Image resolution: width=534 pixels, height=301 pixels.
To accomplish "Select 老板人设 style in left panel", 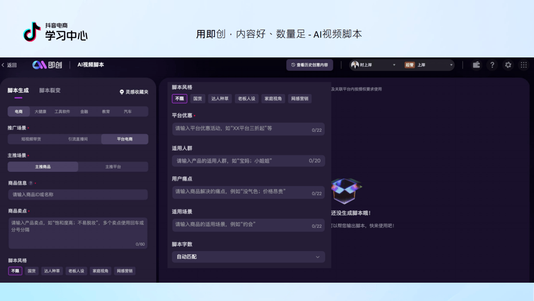I will tap(76, 271).
